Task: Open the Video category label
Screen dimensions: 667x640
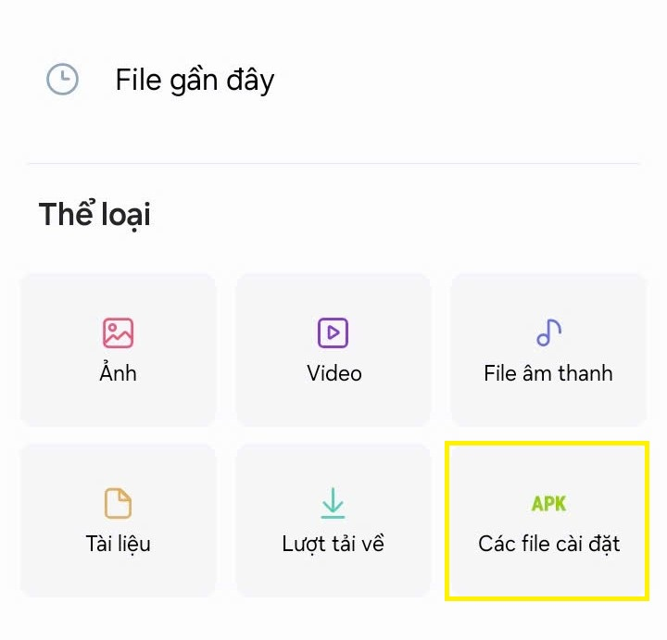Action: (x=333, y=373)
